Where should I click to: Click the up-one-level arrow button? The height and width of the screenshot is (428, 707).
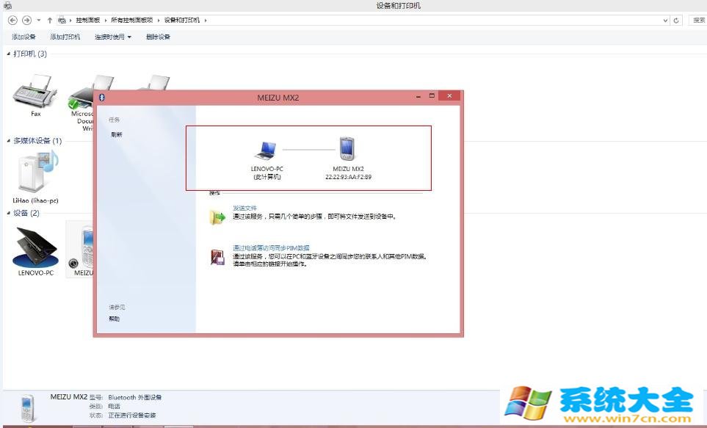[49, 21]
